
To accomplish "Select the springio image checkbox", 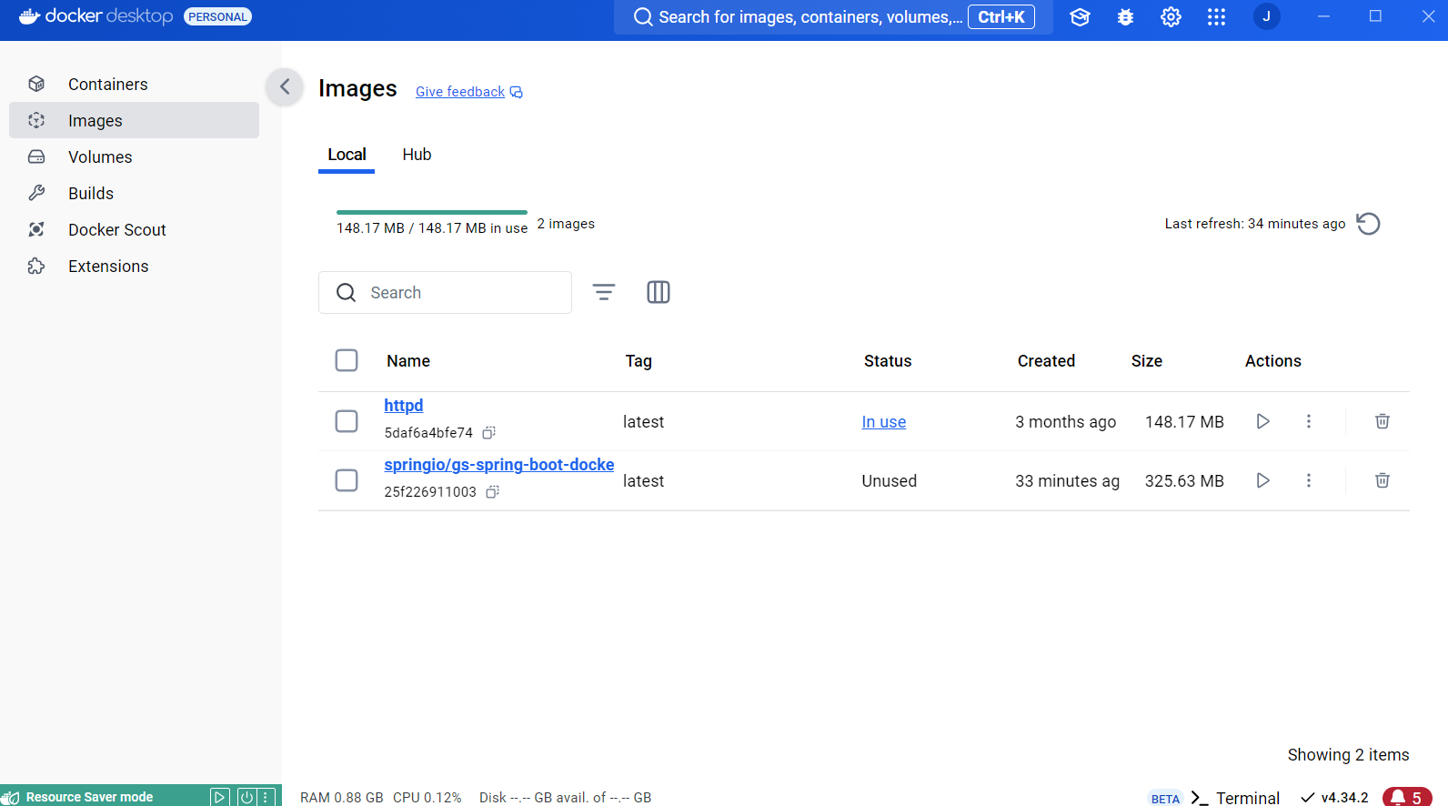I will coord(347,480).
